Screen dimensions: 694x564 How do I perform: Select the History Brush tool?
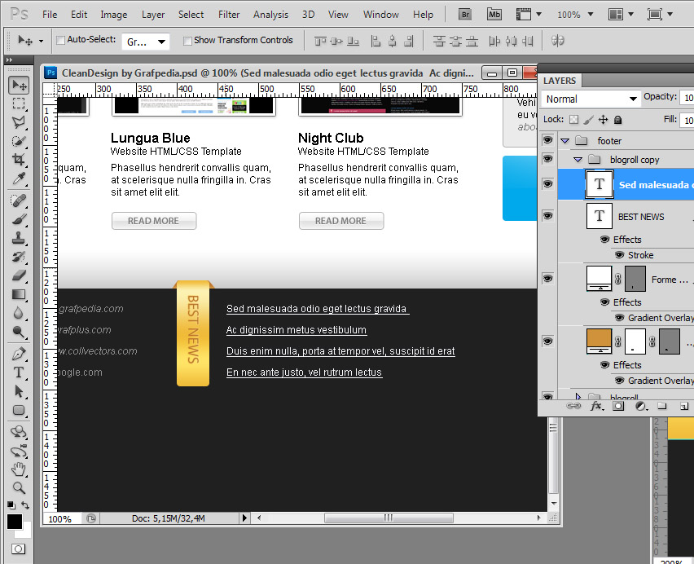coord(19,257)
